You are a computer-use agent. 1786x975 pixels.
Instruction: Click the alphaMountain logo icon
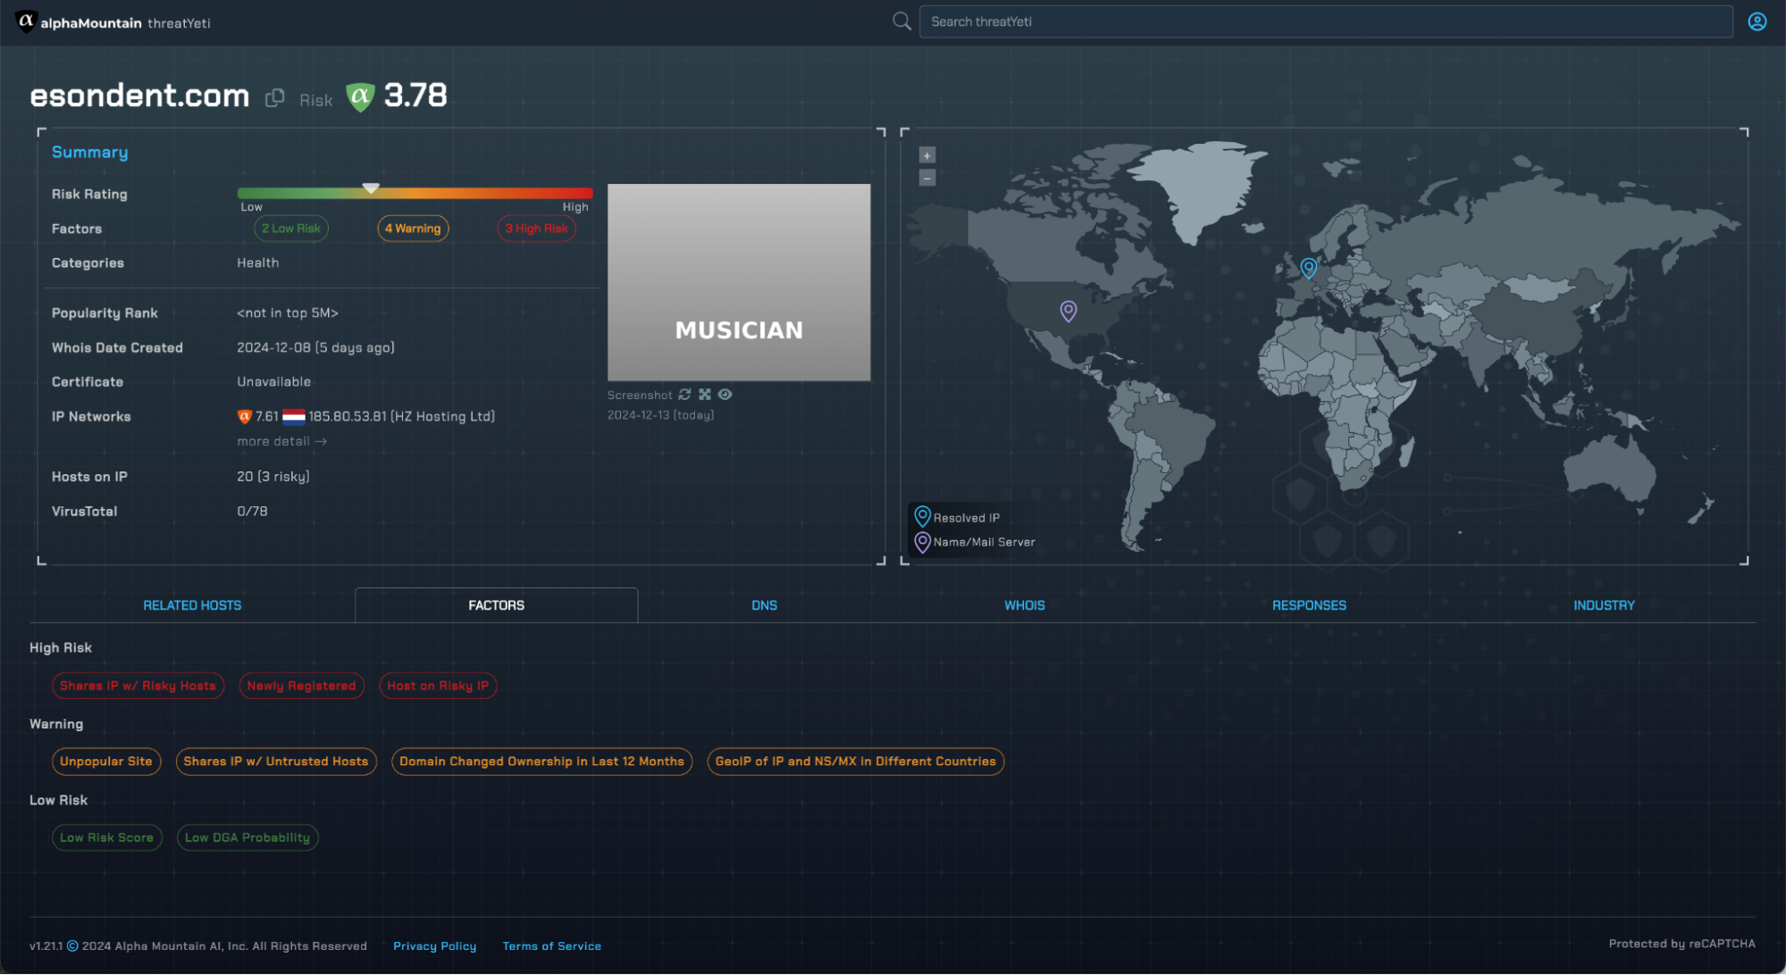(x=26, y=21)
